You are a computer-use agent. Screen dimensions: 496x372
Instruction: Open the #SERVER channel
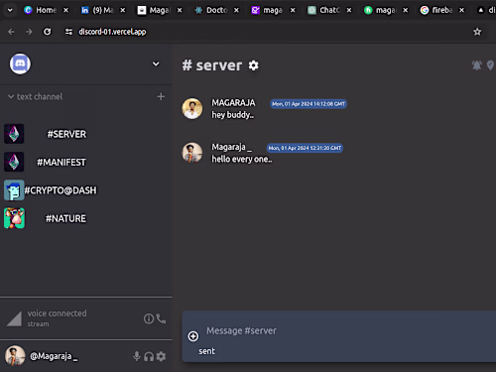tap(66, 134)
